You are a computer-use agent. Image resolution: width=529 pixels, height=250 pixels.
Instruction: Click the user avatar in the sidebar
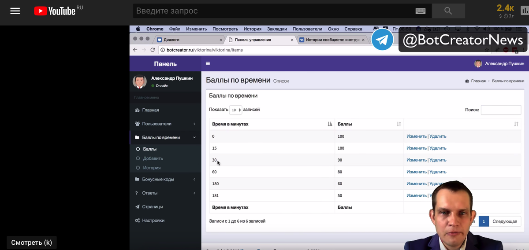[140, 81]
